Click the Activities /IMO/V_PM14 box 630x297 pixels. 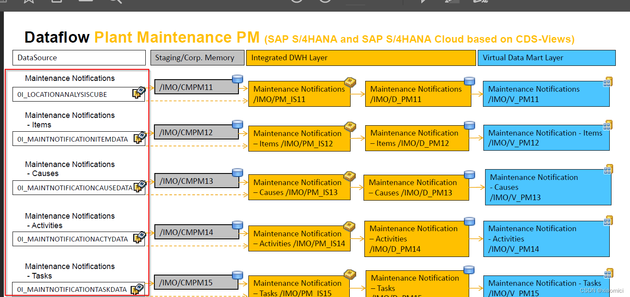pyautogui.click(x=546, y=238)
